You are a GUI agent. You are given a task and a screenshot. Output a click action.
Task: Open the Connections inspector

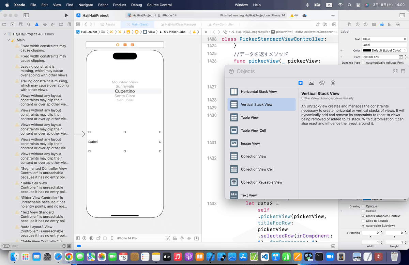point(398,24)
